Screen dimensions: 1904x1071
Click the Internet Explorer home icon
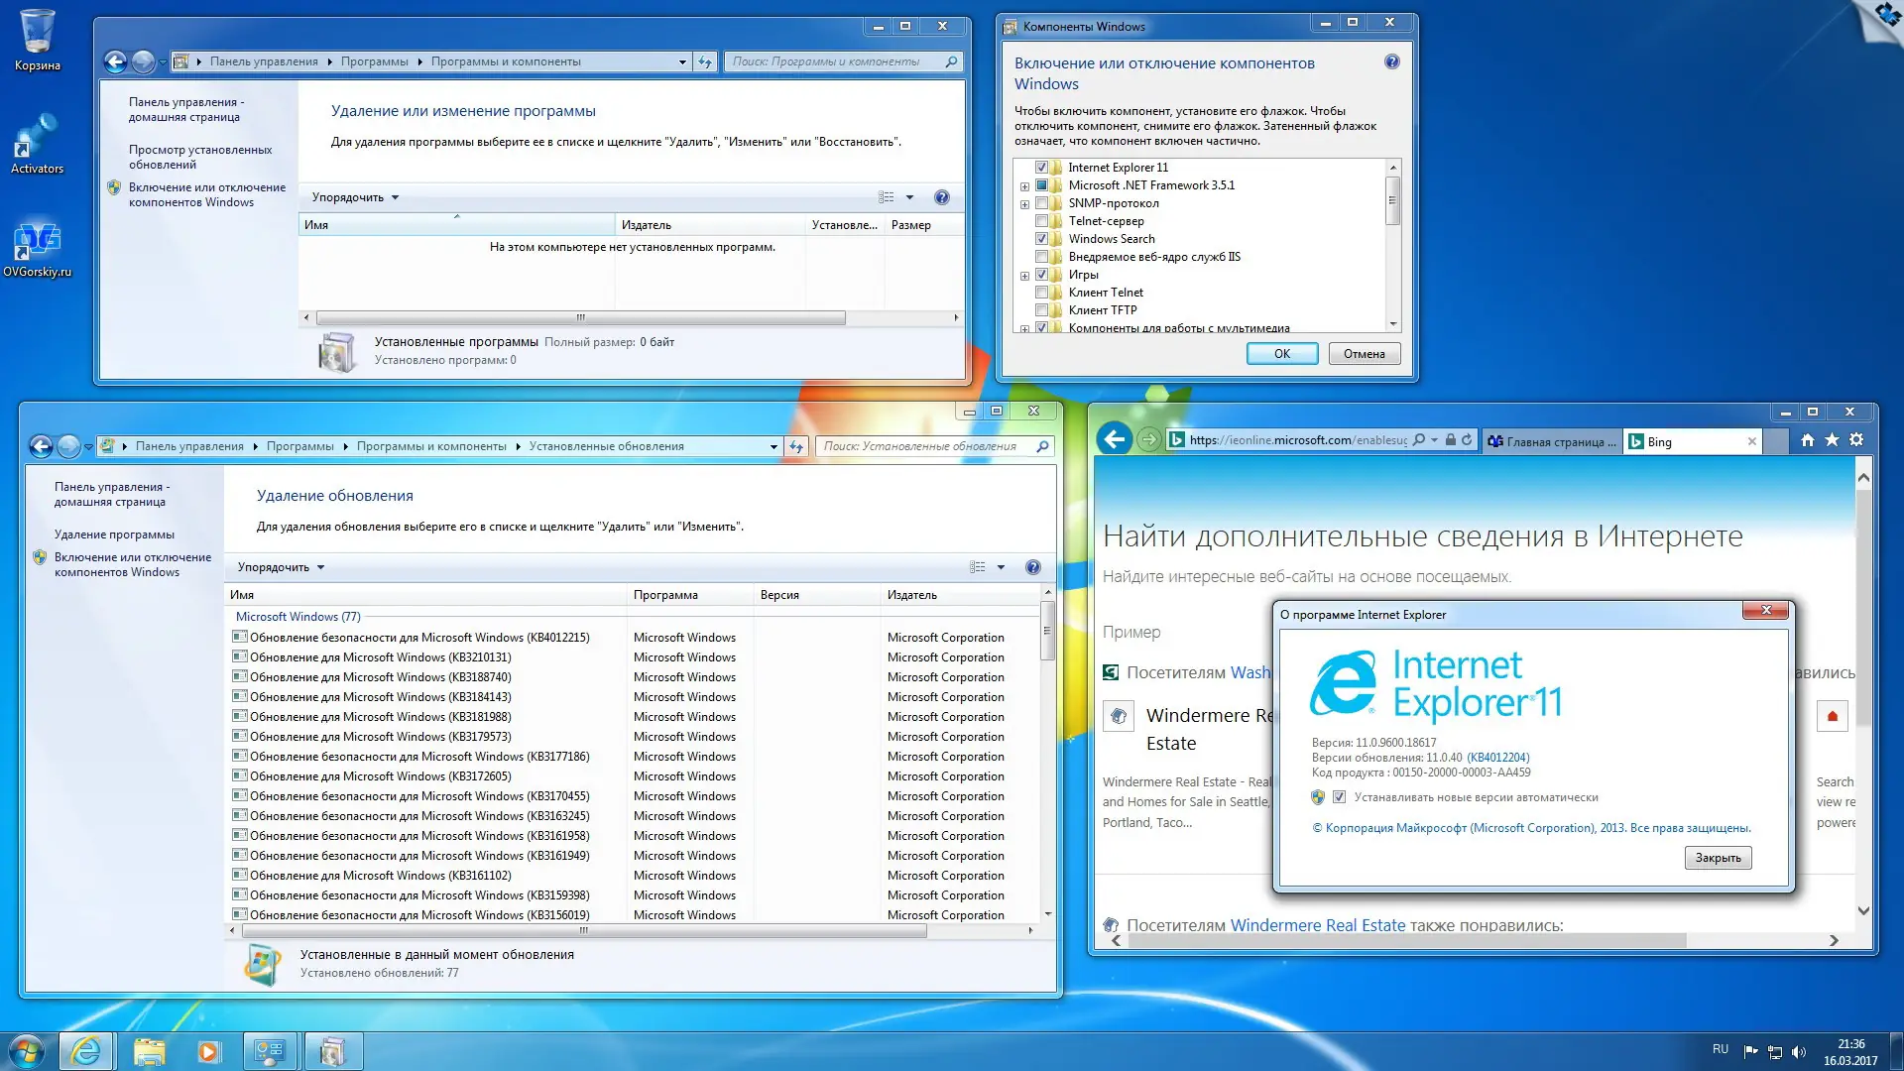click(x=1807, y=440)
